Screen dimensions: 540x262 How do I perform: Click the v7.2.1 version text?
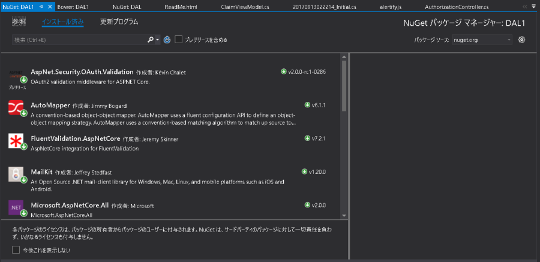pyautogui.click(x=319, y=138)
